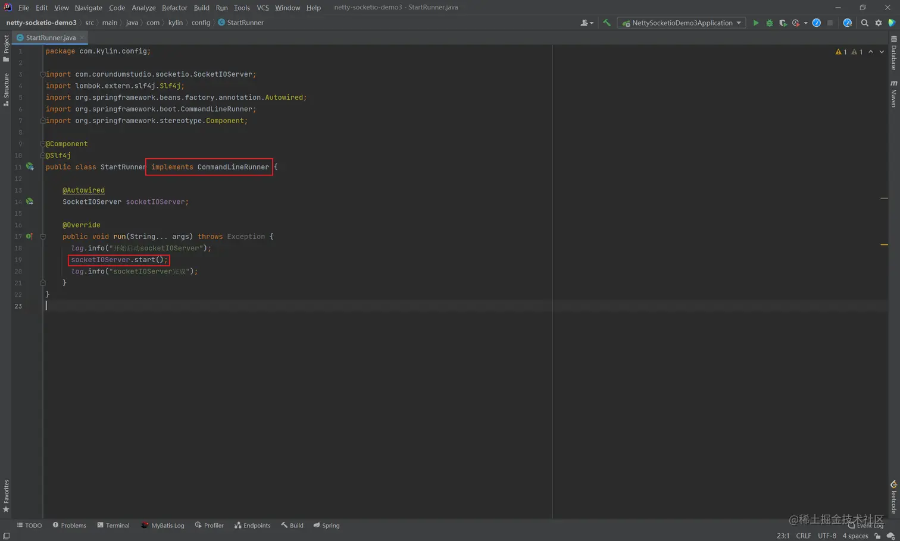Open the leetcode side panel
900x541 pixels.
pos(894,497)
